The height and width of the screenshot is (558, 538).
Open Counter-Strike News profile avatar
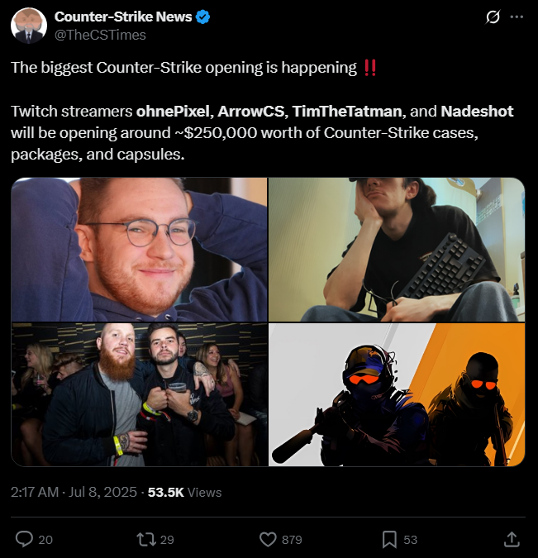29,26
